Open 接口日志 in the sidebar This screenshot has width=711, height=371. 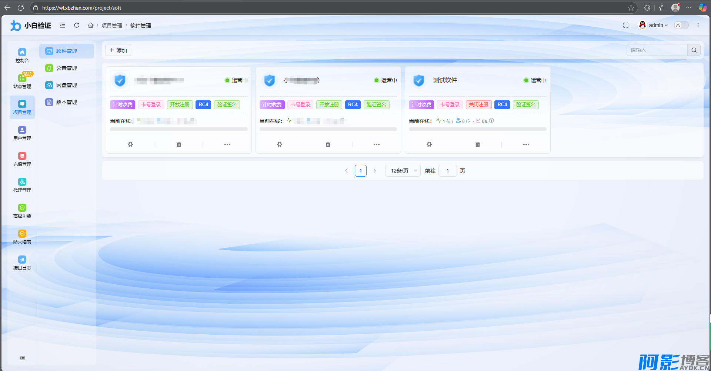click(22, 263)
